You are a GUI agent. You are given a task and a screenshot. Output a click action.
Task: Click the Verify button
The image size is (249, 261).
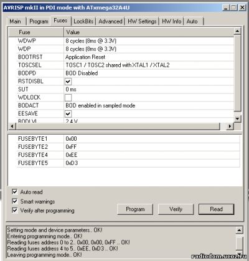coord(176,209)
